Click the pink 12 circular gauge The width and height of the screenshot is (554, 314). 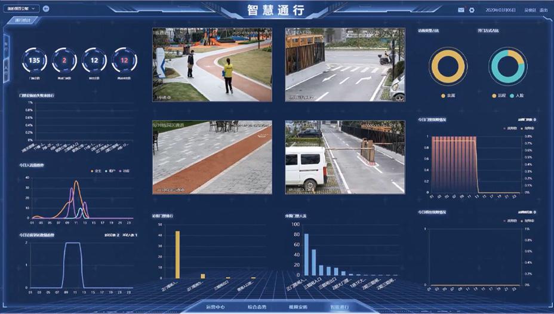click(124, 60)
